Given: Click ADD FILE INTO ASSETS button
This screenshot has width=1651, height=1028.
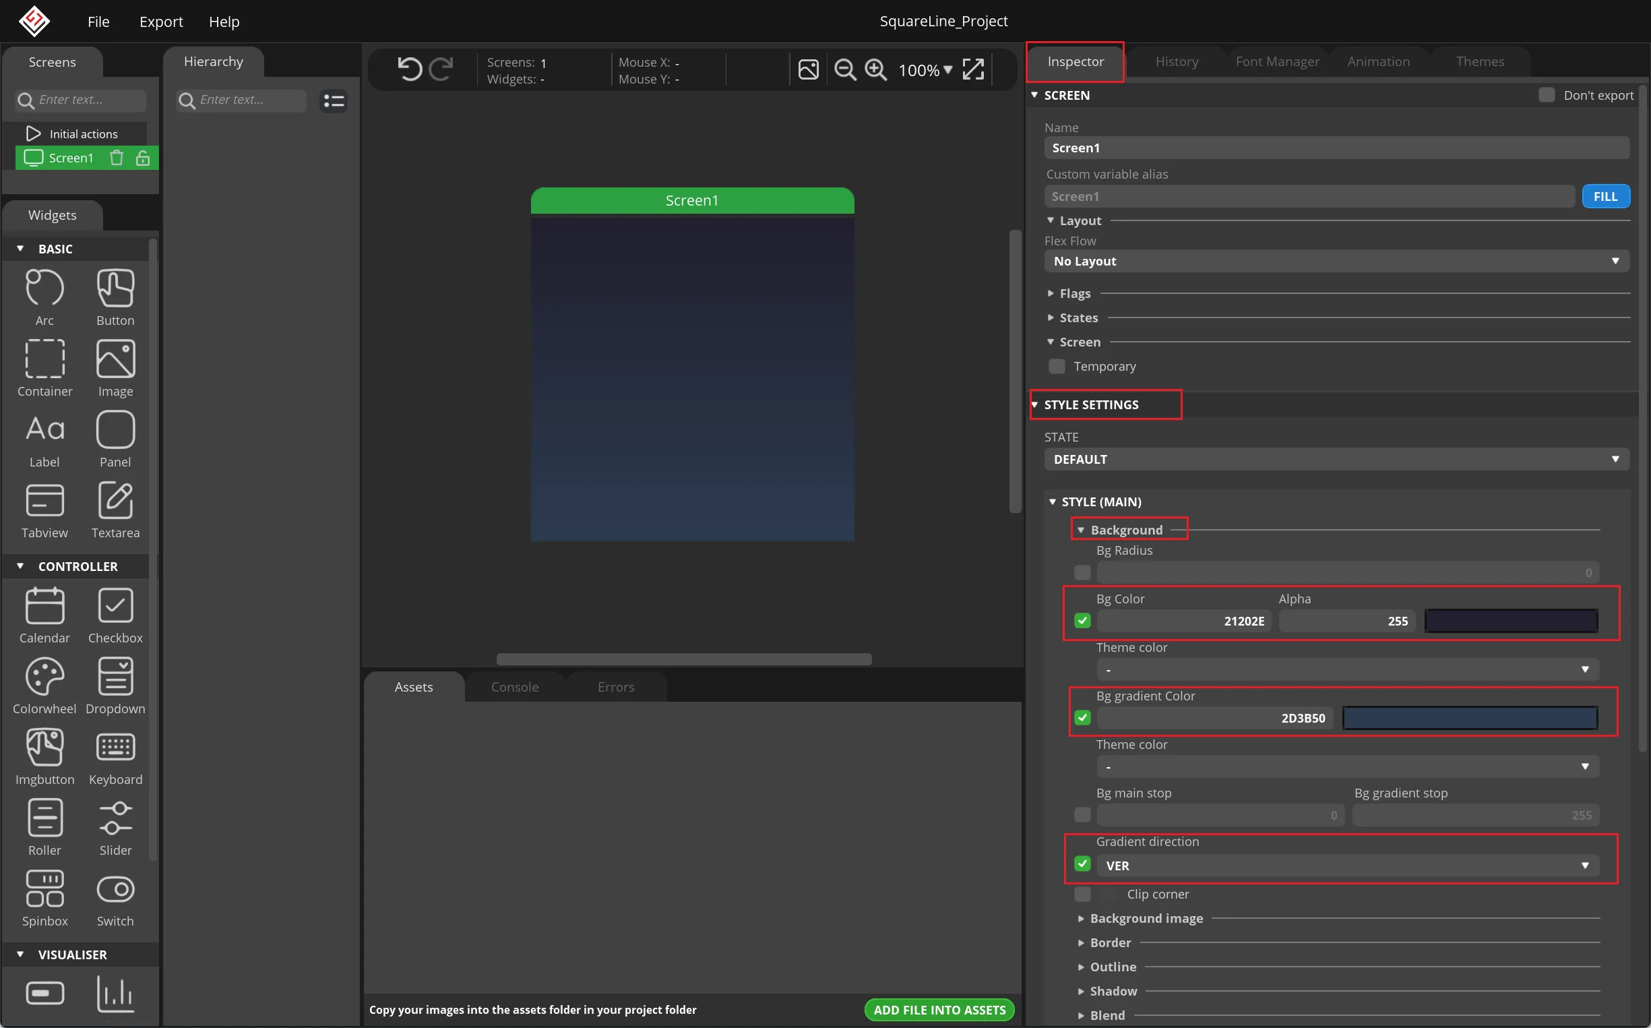Looking at the screenshot, I should click(939, 1010).
